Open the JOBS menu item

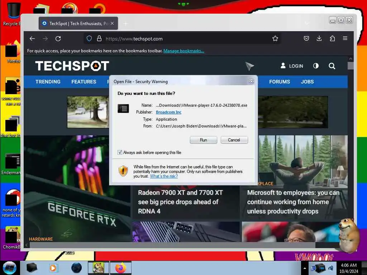(x=307, y=82)
